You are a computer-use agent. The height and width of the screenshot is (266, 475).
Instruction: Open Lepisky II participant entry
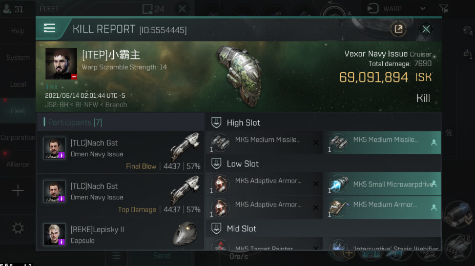point(120,234)
